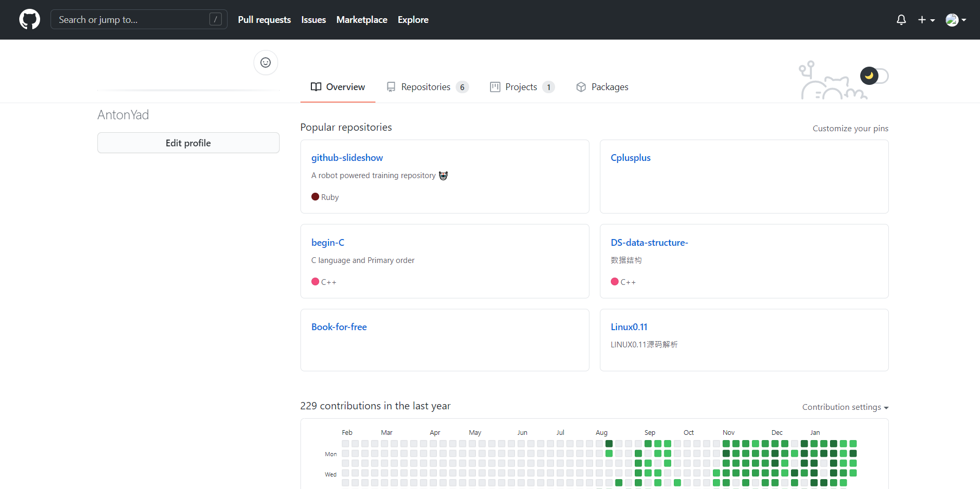Click the slash shortcut key icon
The image size is (980, 489).
pyautogui.click(x=216, y=19)
